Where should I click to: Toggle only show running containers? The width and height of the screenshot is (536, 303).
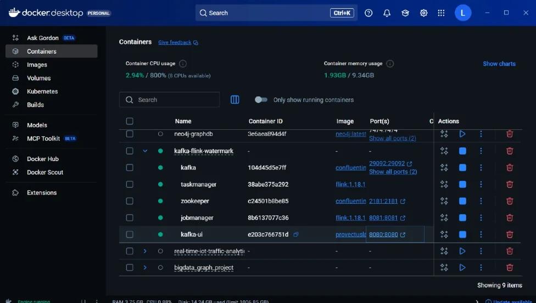261,100
